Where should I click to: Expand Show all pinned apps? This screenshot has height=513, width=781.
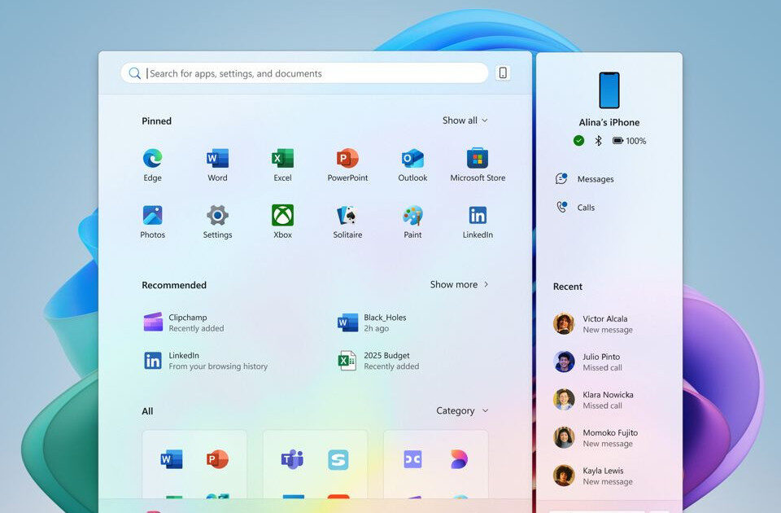pyautogui.click(x=465, y=121)
